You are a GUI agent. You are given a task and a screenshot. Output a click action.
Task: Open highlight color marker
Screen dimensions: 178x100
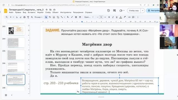point(125,17)
